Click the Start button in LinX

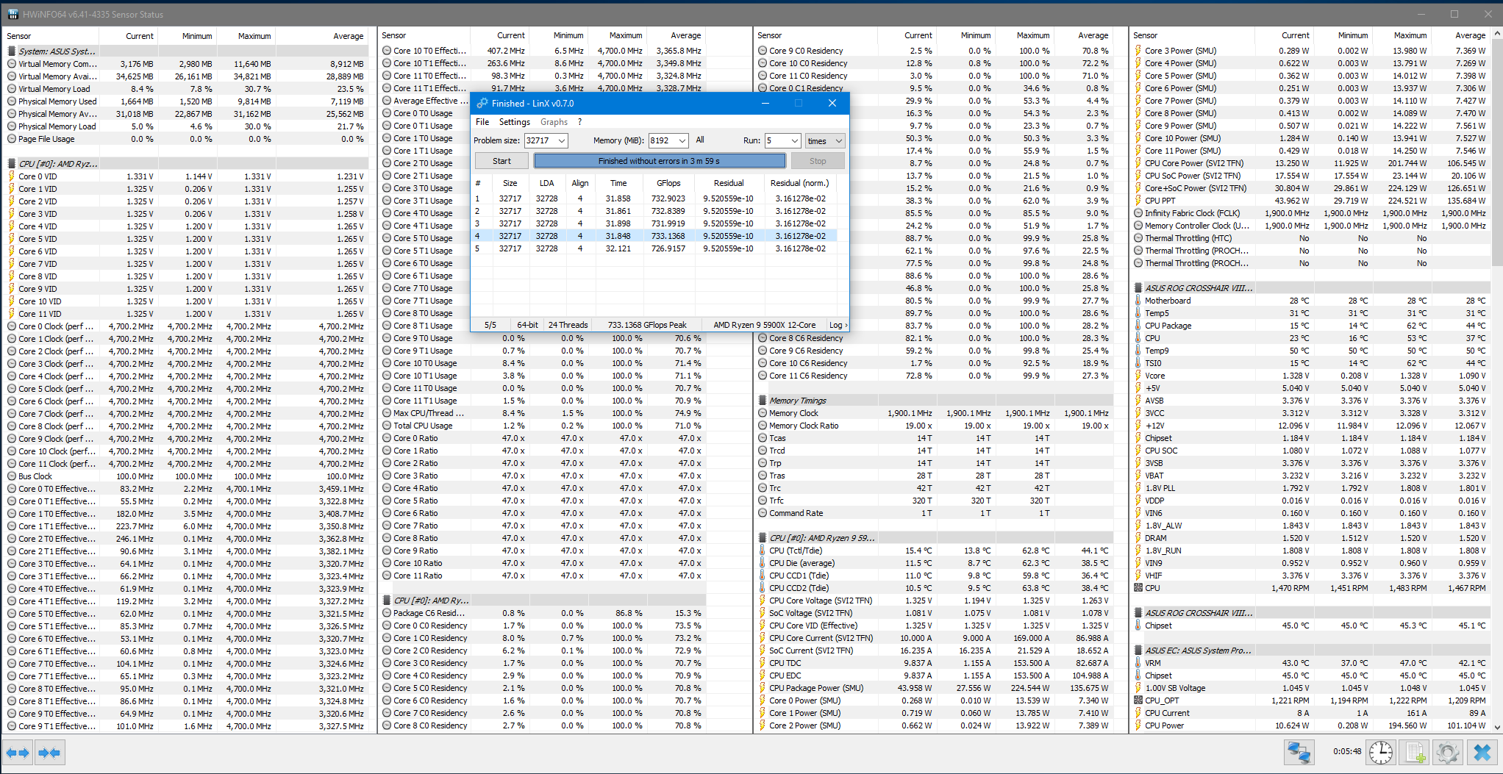pos(501,161)
